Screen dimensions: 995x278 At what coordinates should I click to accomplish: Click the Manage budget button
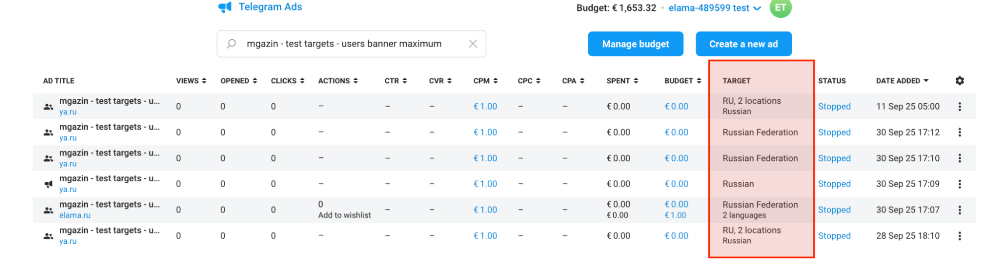[x=635, y=44]
